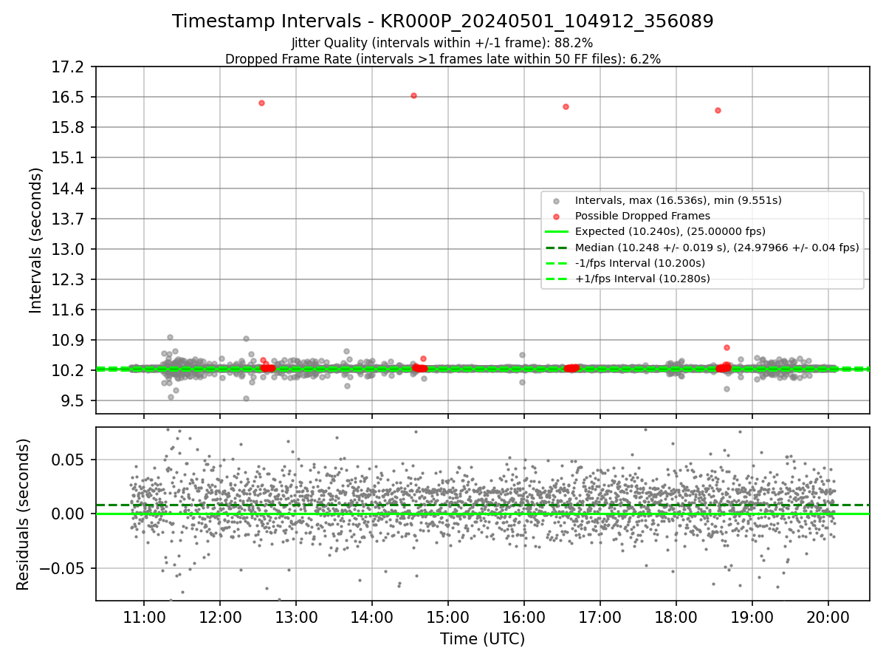Click the "13:00" time tick label

tap(296, 616)
